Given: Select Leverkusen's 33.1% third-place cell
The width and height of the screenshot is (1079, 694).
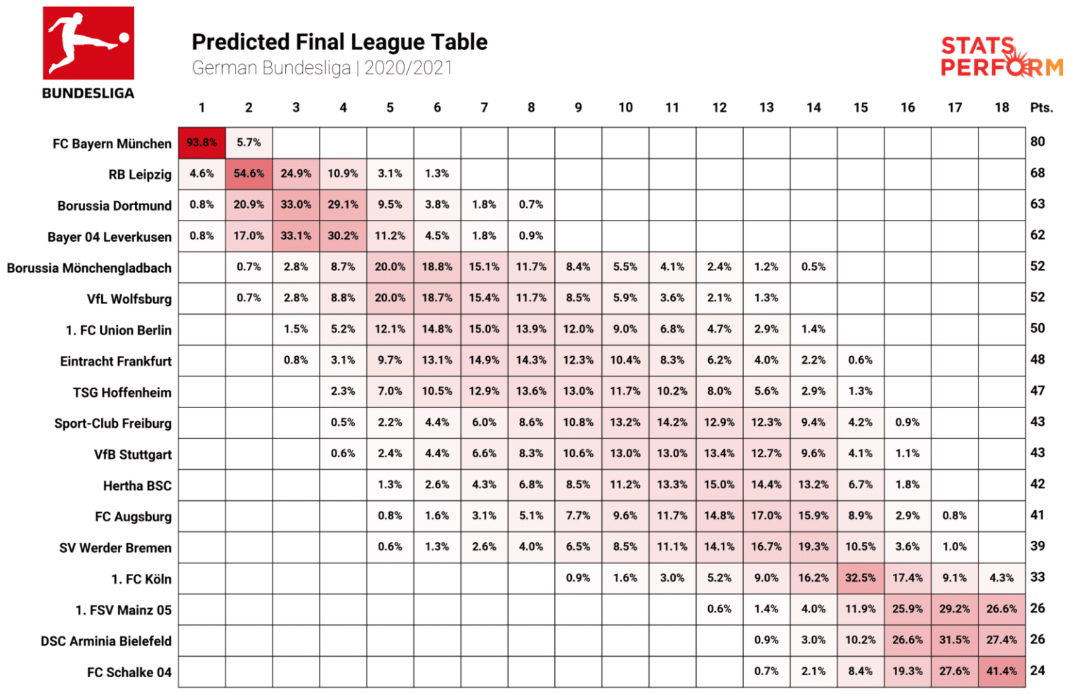Looking at the screenshot, I should [x=296, y=236].
